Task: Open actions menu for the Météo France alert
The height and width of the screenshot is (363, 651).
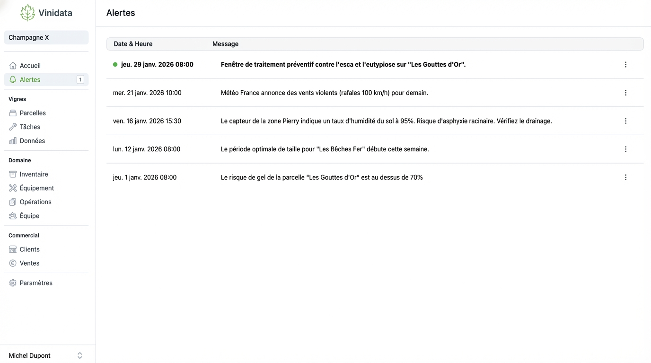Action: click(x=625, y=93)
